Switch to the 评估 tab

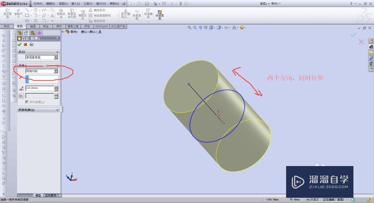tap(87, 26)
